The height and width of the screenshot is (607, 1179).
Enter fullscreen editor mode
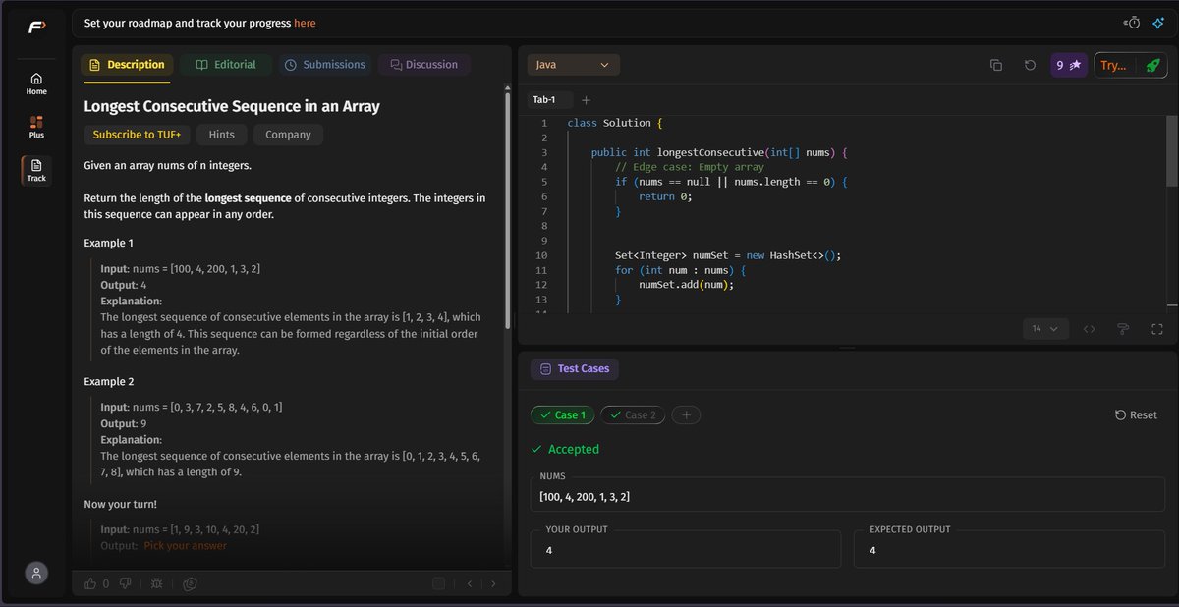point(1156,329)
